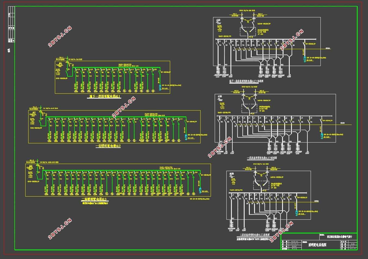This screenshot has width=368, height=259.
Task: Click the 'WE1' circuit label in ALE3
Action: pyautogui.click(x=233, y=219)
